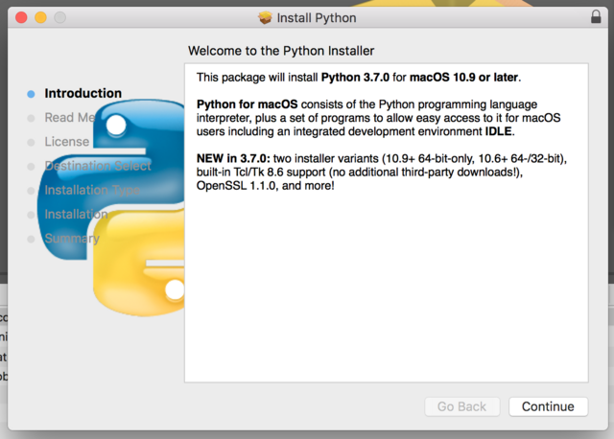614x439 pixels.
Task: Minimize the Install Python window
Action: pos(40,17)
